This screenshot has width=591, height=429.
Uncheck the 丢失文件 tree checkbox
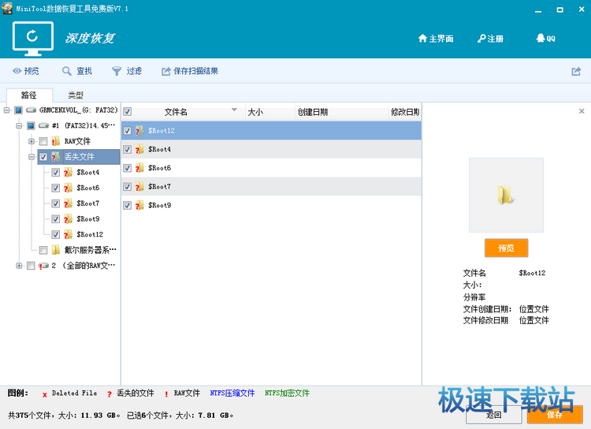43,157
